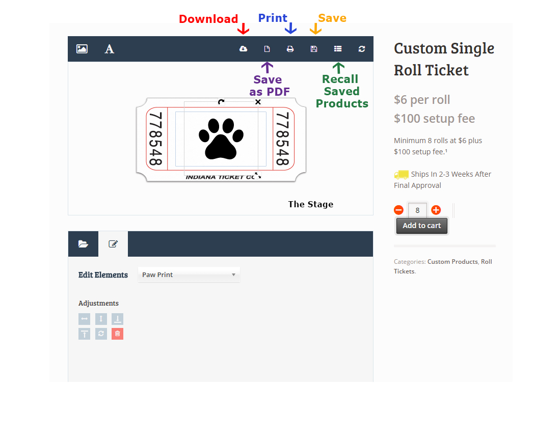Screen dimensions: 534x440
Task: Center the element horizontally in Adjustments
Action: [85, 319]
